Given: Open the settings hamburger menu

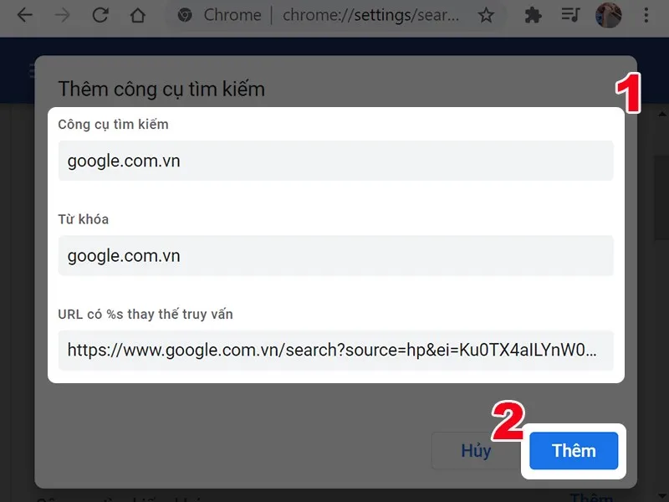Looking at the screenshot, I should 31,71.
